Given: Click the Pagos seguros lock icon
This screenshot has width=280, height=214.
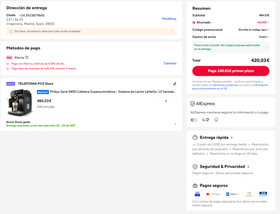Looking at the screenshot, I should coord(195,186).
